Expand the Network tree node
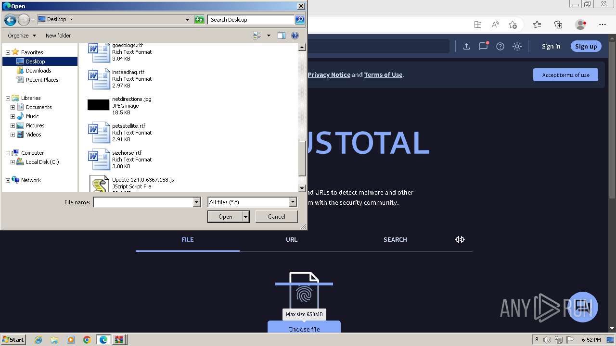The width and height of the screenshot is (616, 346). pos(8,180)
